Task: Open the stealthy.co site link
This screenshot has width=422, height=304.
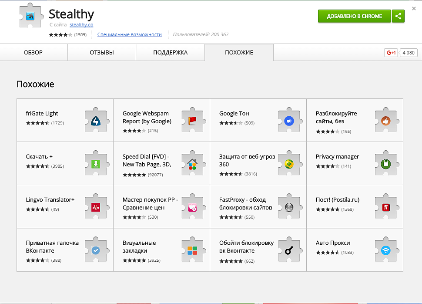Action: (x=81, y=24)
